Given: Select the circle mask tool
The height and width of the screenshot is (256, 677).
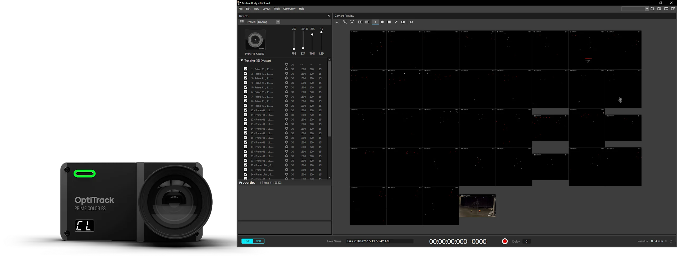Looking at the screenshot, I should [382, 22].
